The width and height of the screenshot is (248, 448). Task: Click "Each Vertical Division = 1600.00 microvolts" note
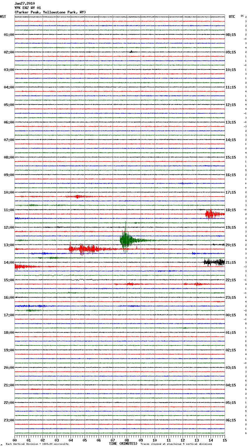(37, 444)
